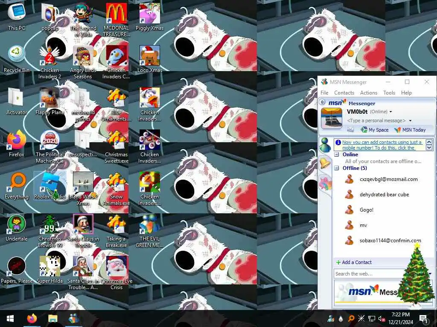Open Angry Birds Seasons shortcut
The height and width of the screenshot is (327, 437).
click(83, 62)
